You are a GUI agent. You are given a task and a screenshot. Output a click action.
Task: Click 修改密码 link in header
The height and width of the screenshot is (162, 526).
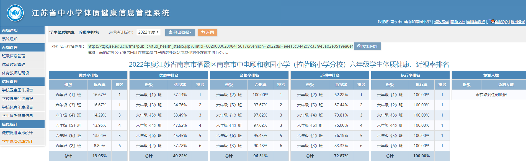441,22
